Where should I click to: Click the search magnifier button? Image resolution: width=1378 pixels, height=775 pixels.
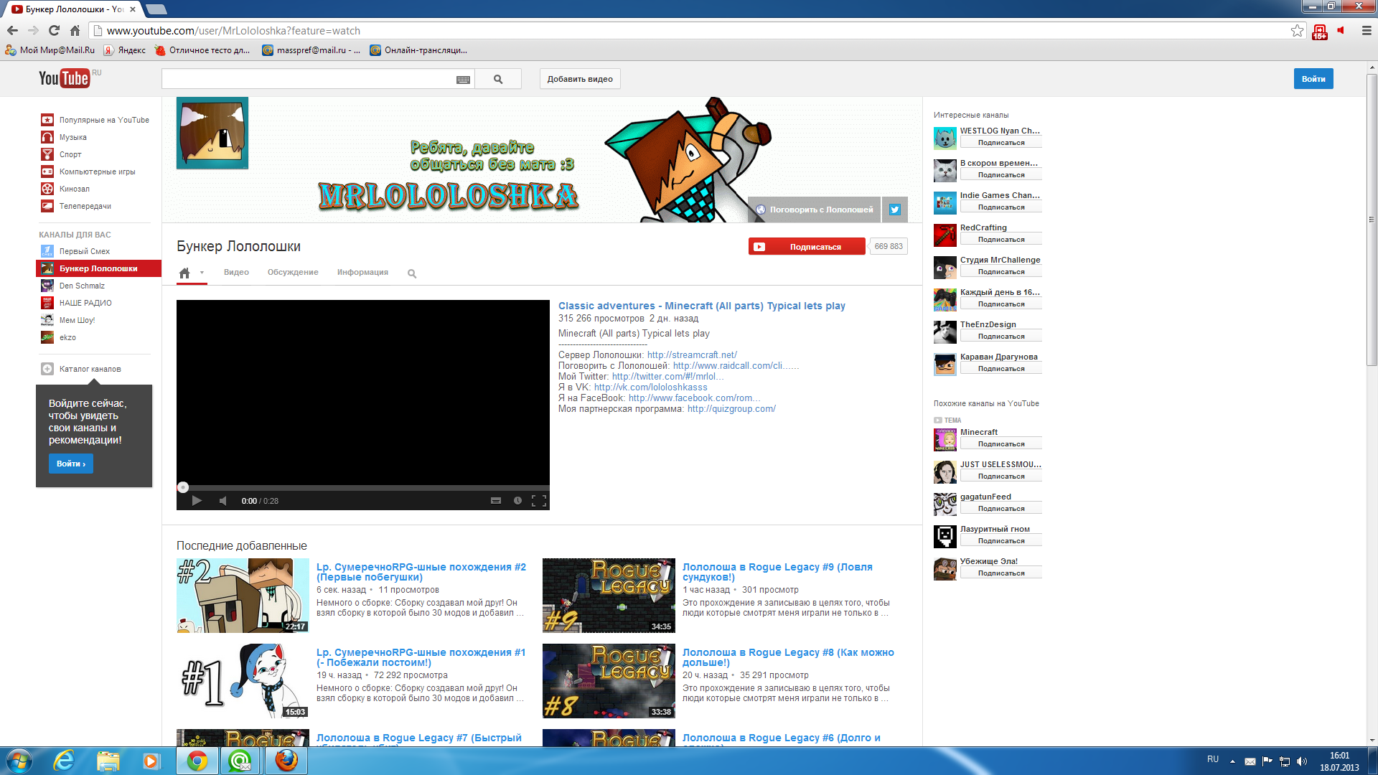click(498, 80)
